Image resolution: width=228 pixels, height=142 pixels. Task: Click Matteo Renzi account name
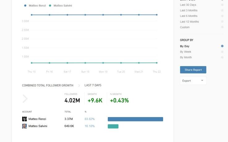pyautogui.click(x=37, y=119)
